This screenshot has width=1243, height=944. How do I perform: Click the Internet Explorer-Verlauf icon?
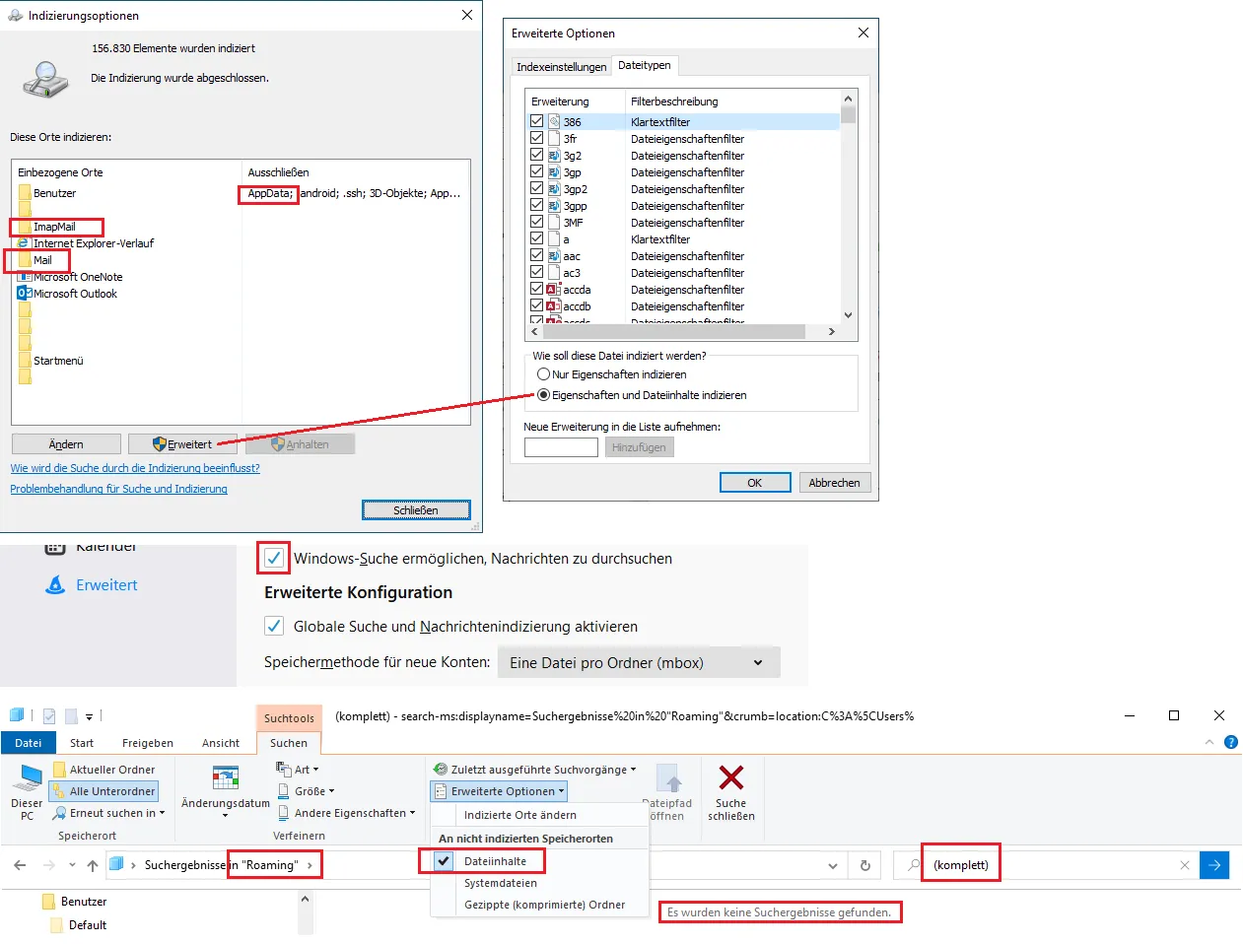click(x=25, y=243)
